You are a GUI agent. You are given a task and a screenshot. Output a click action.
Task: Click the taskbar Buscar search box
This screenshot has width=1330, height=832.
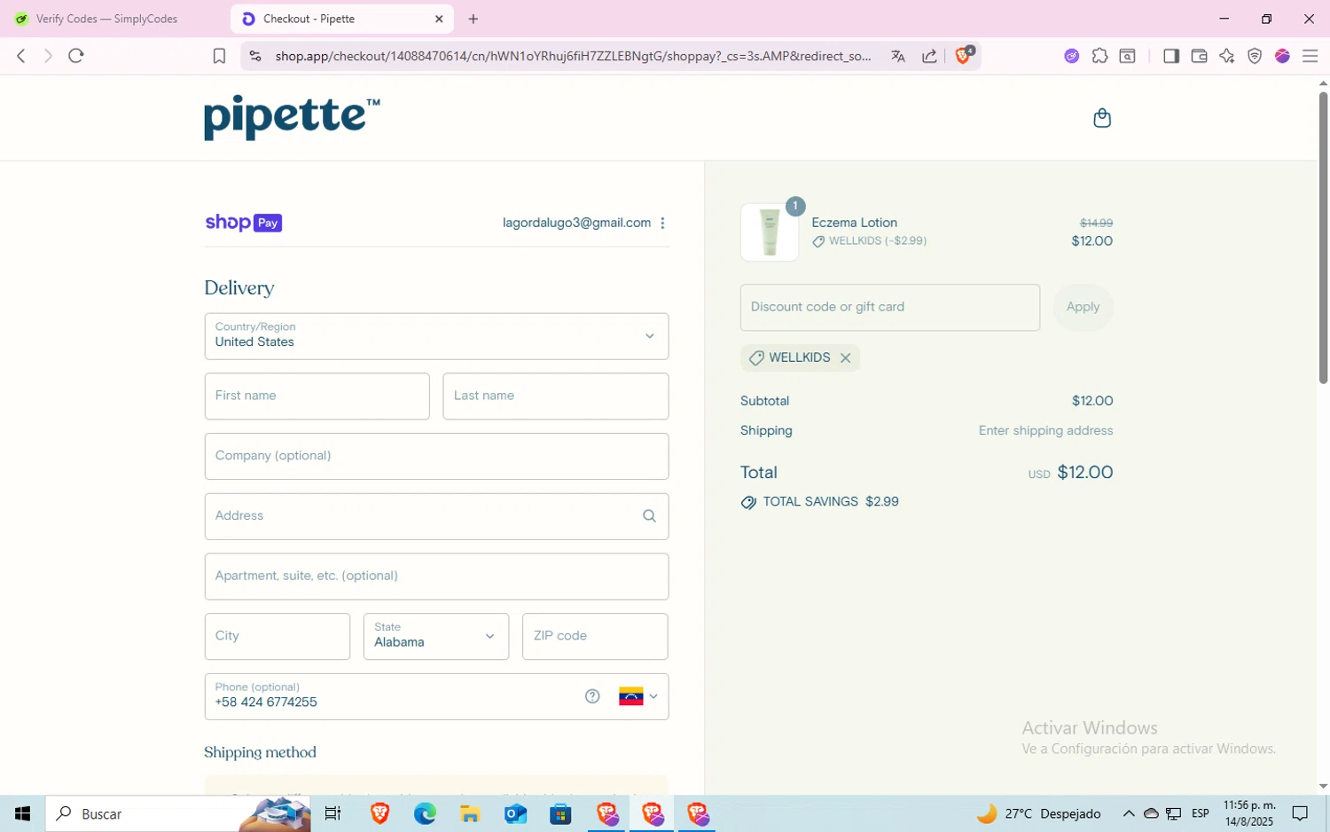178,813
